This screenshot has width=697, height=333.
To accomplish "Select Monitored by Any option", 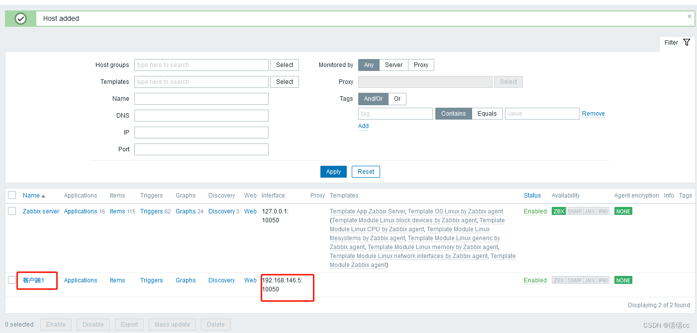I will point(369,65).
